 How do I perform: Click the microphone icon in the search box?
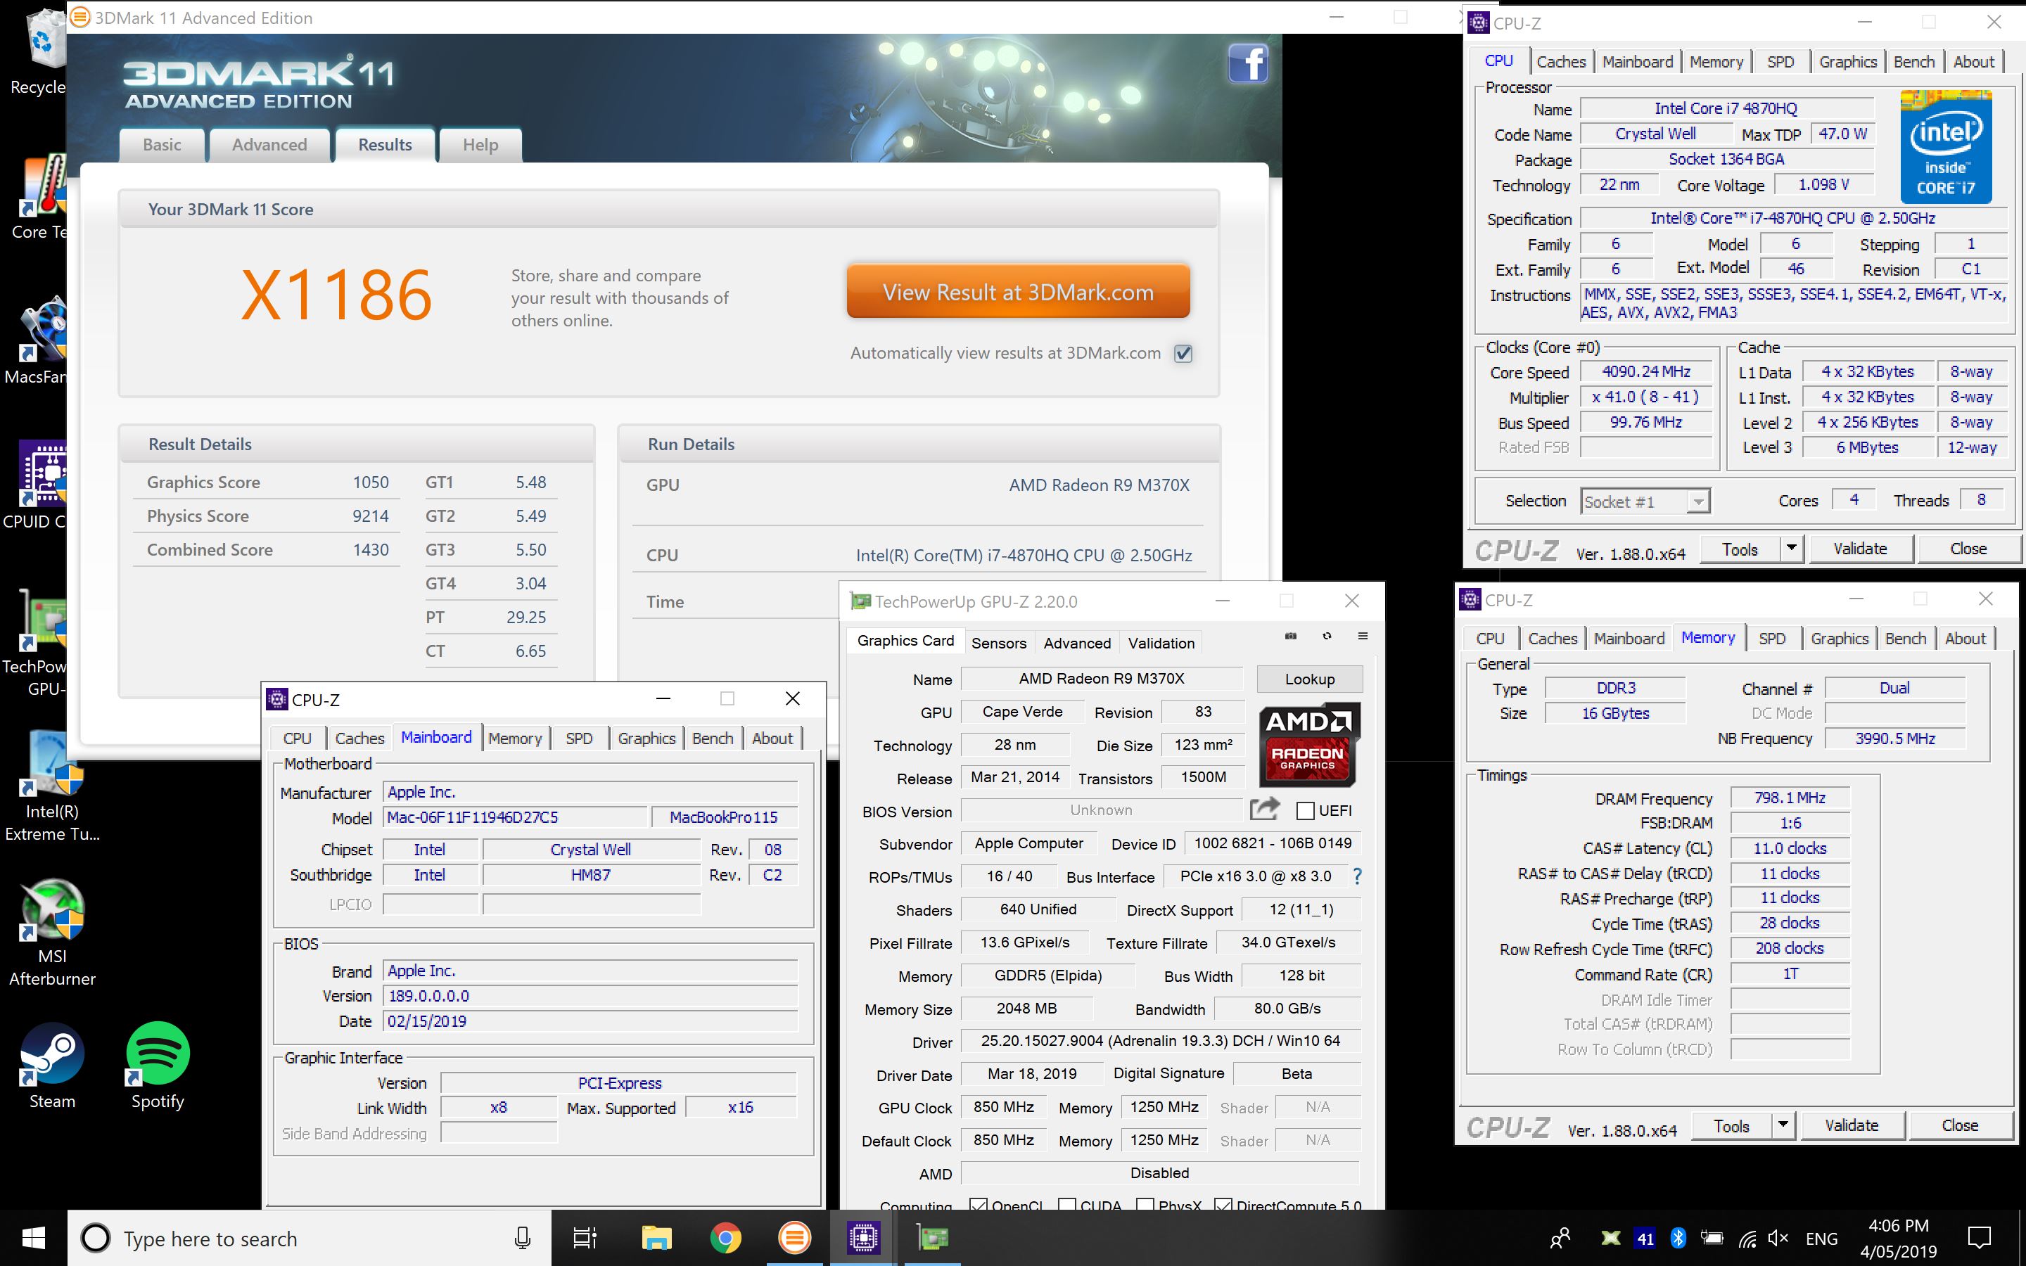[523, 1238]
